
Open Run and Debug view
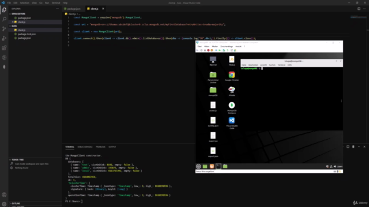[x=4, y=39]
